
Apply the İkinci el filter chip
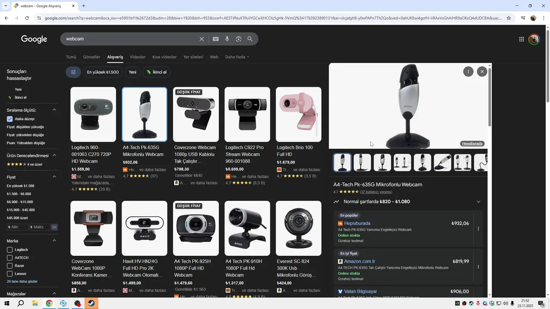click(156, 72)
